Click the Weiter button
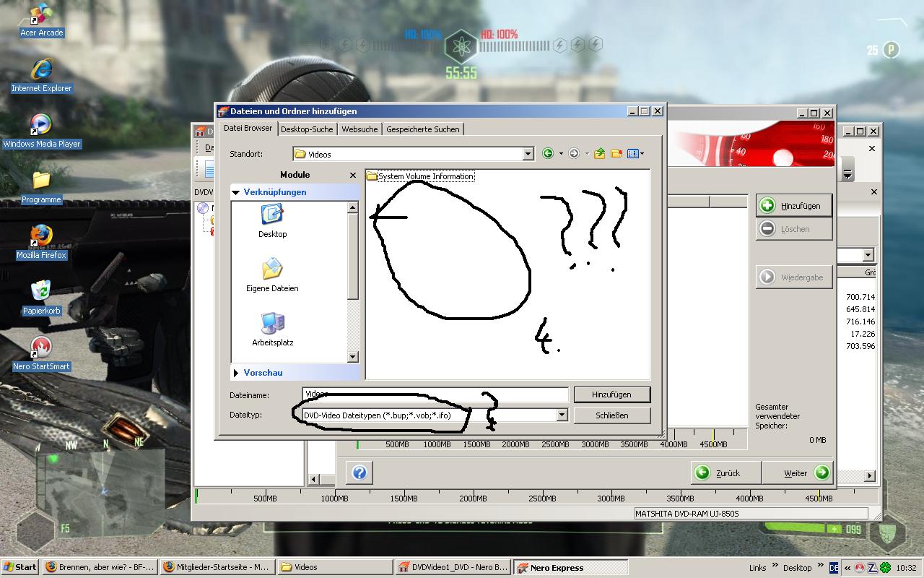The width and height of the screenshot is (924, 578). pos(796,473)
